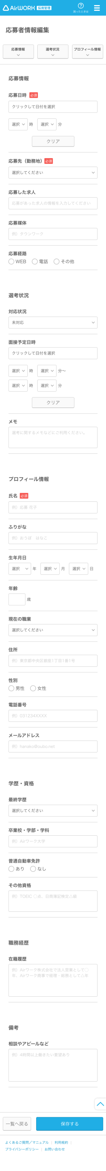Jump to プロフィール情報 section tab
106x1171 pixels.
pyautogui.click(x=87, y=51)
